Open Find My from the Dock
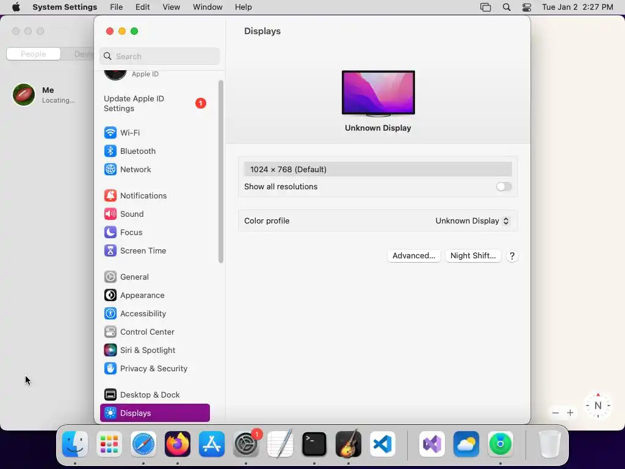 coord(500,444)
